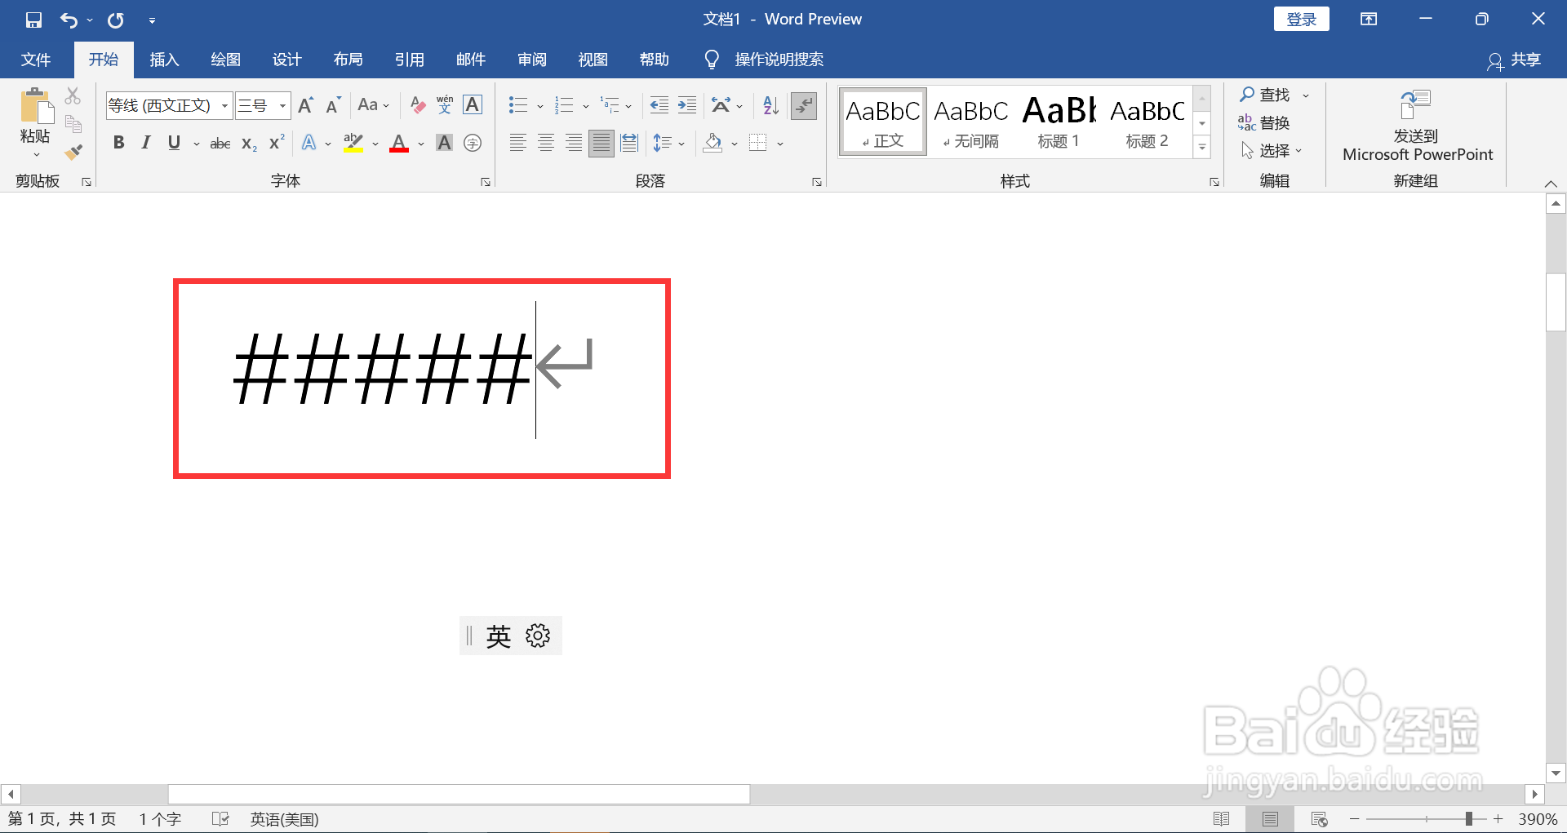Click the zoom slider handle
The height and width of the screenshot is (833, 1567).
coord(1469,818)
